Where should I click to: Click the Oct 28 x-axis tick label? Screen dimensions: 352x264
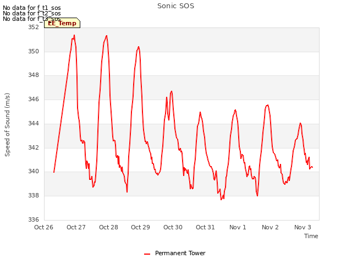[108, 227]
